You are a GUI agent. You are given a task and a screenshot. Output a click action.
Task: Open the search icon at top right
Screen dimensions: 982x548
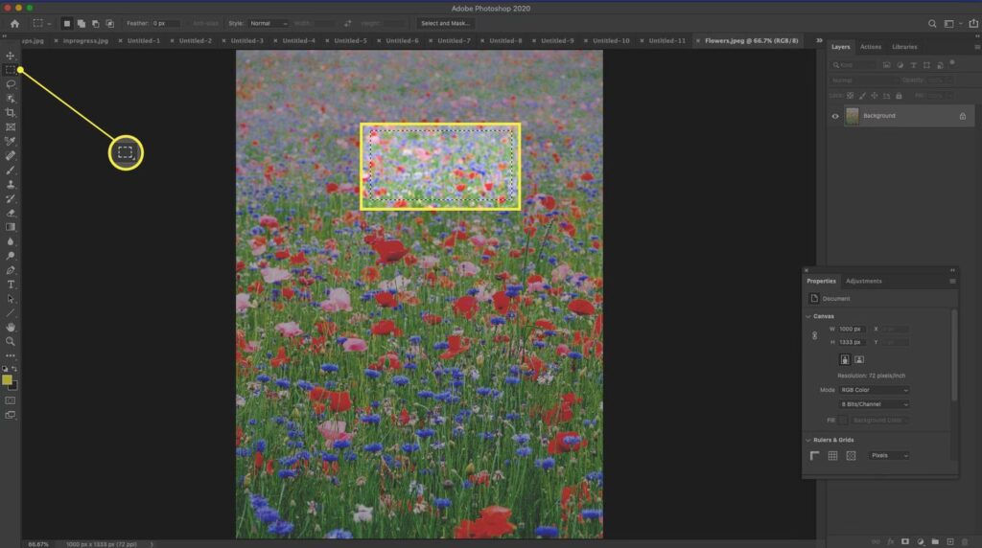pyautogui.click(x=932, y=23)
